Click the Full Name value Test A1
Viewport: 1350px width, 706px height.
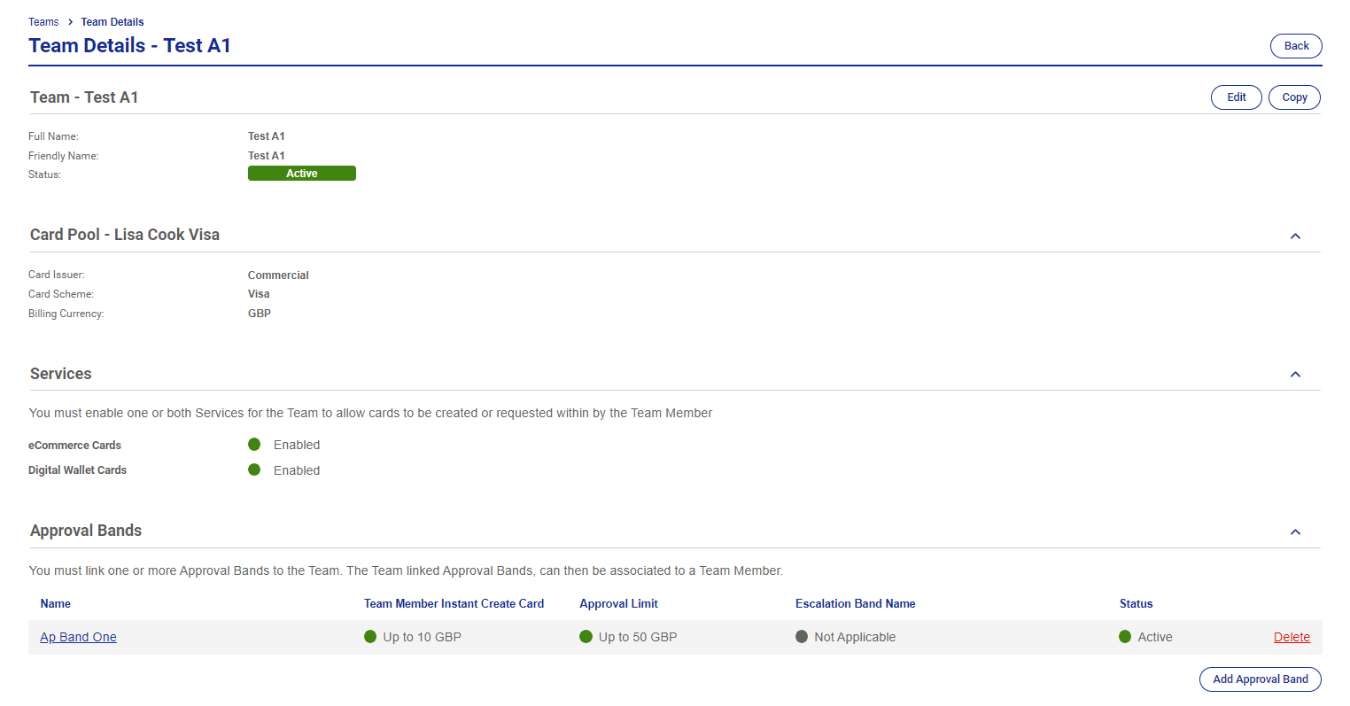267,136
